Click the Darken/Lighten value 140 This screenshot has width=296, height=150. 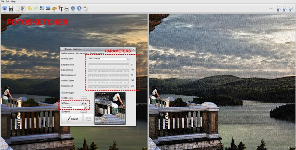[x=133, y=80]
